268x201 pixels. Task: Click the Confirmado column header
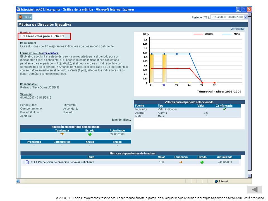click(x=224, y=106)
